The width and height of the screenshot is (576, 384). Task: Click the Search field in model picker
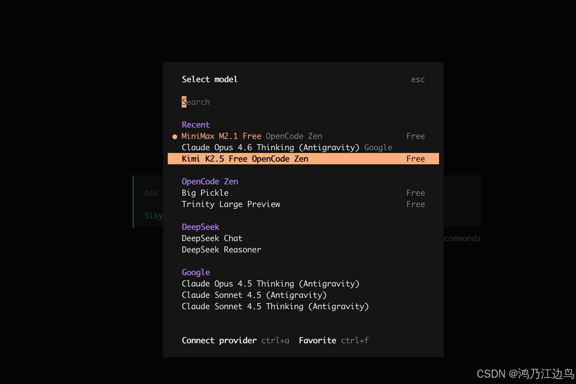pyautogui.click(x=303, y=102)
